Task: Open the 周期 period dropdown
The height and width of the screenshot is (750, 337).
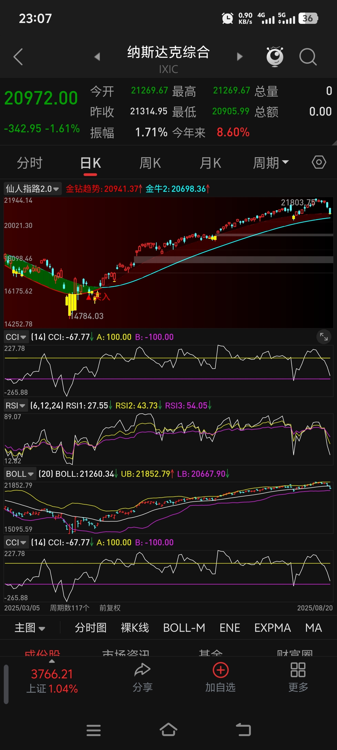Action: click(x=271, y=163)
